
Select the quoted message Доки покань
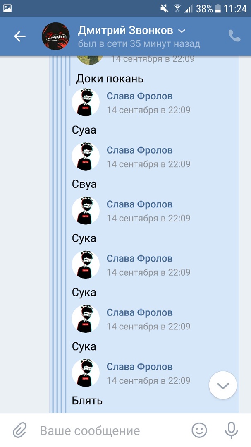tap(110, 79)
